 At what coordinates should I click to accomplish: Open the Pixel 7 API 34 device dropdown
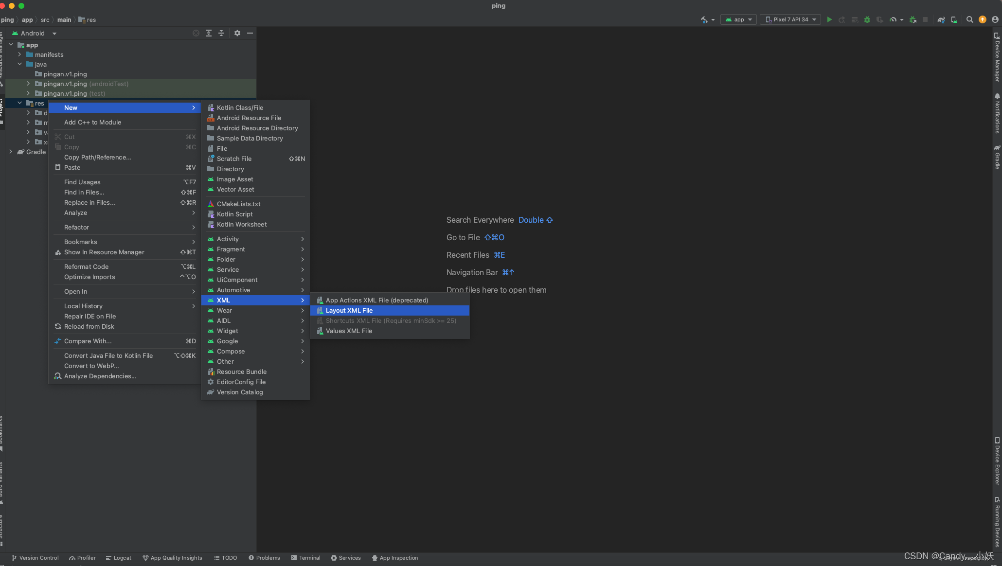(x=790, y=19)
